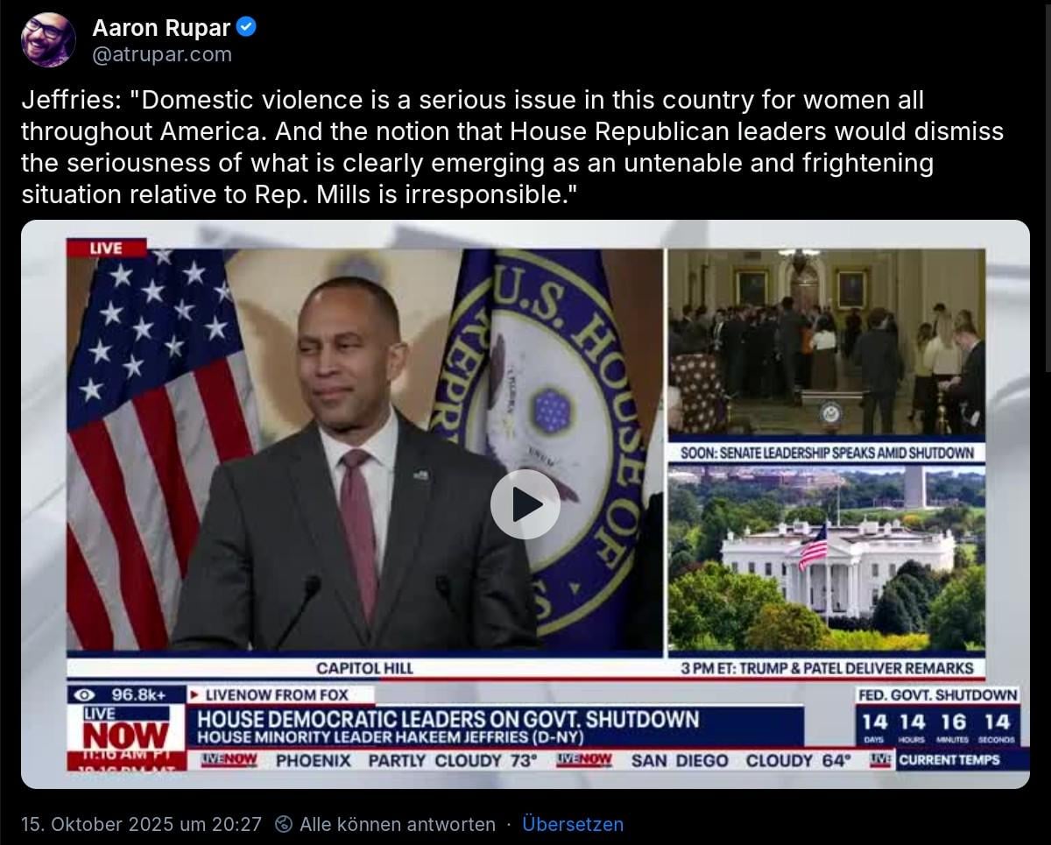The width and height of the screenshot is (1051, 845).
Task: Open the Aaron Rupar display name
Action: [x=161, y=28]
